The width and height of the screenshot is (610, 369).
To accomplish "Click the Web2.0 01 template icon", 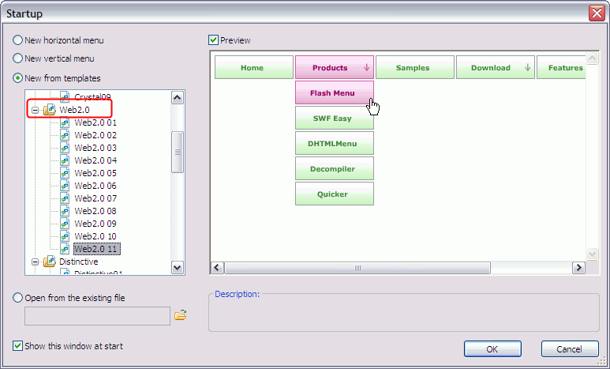I will [x=65, y=122].
